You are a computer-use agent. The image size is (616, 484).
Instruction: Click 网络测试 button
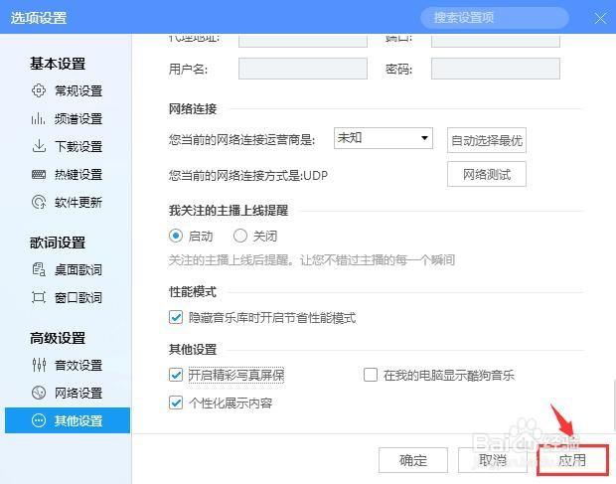point(487,174)
